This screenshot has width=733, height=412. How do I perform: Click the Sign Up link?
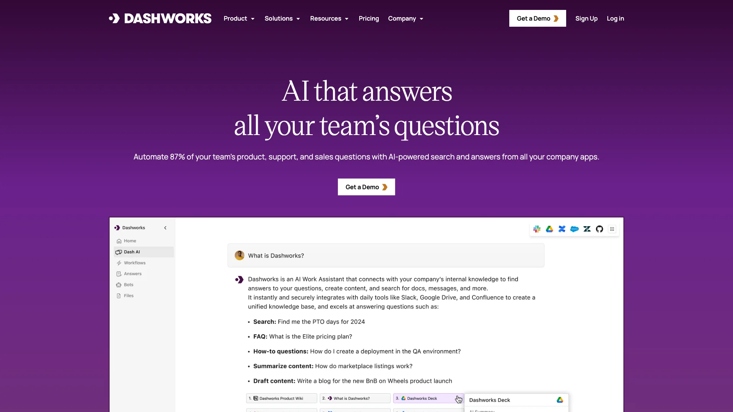tap(586, 18)
